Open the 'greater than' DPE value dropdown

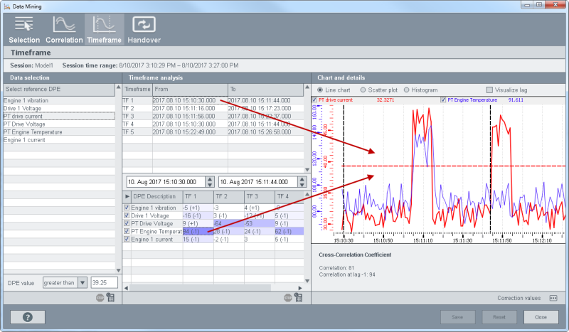(x=83, y=282)
